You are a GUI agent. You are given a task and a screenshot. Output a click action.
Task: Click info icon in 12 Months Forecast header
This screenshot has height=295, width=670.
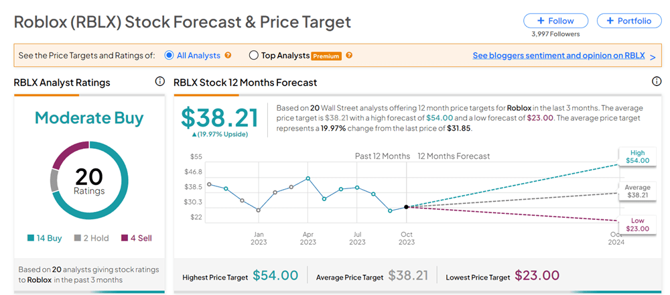pyautogui.click(x=657, y=82)
